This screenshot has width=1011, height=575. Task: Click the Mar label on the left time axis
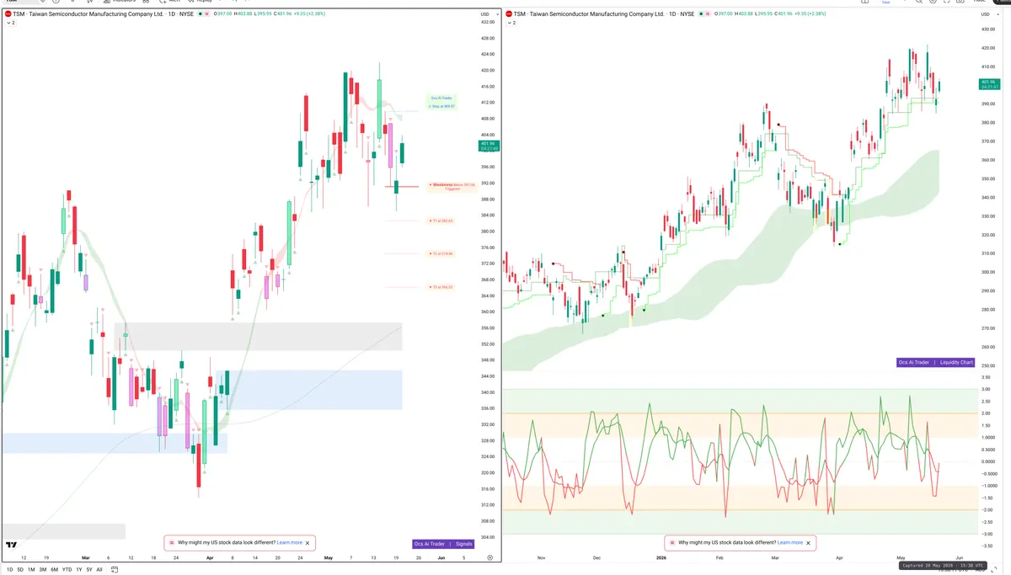(x=85, y=558)
